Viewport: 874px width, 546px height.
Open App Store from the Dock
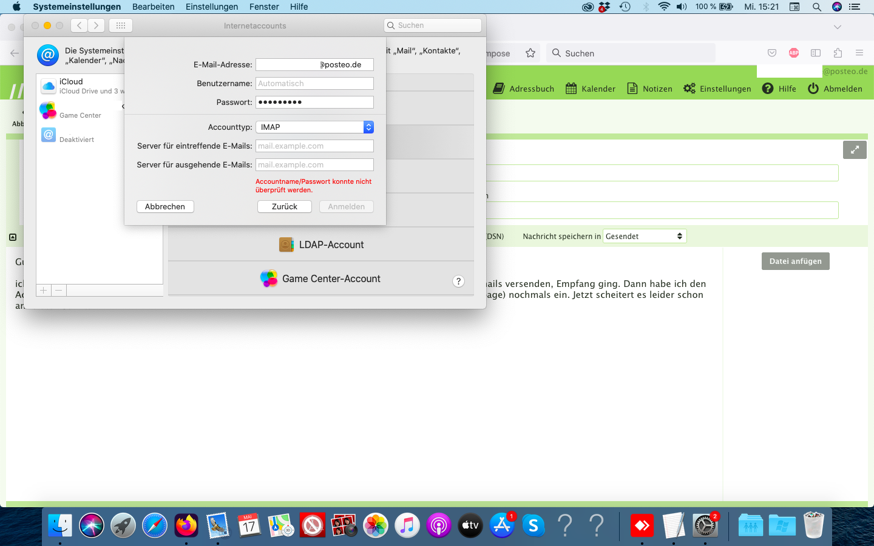(502, 525)
